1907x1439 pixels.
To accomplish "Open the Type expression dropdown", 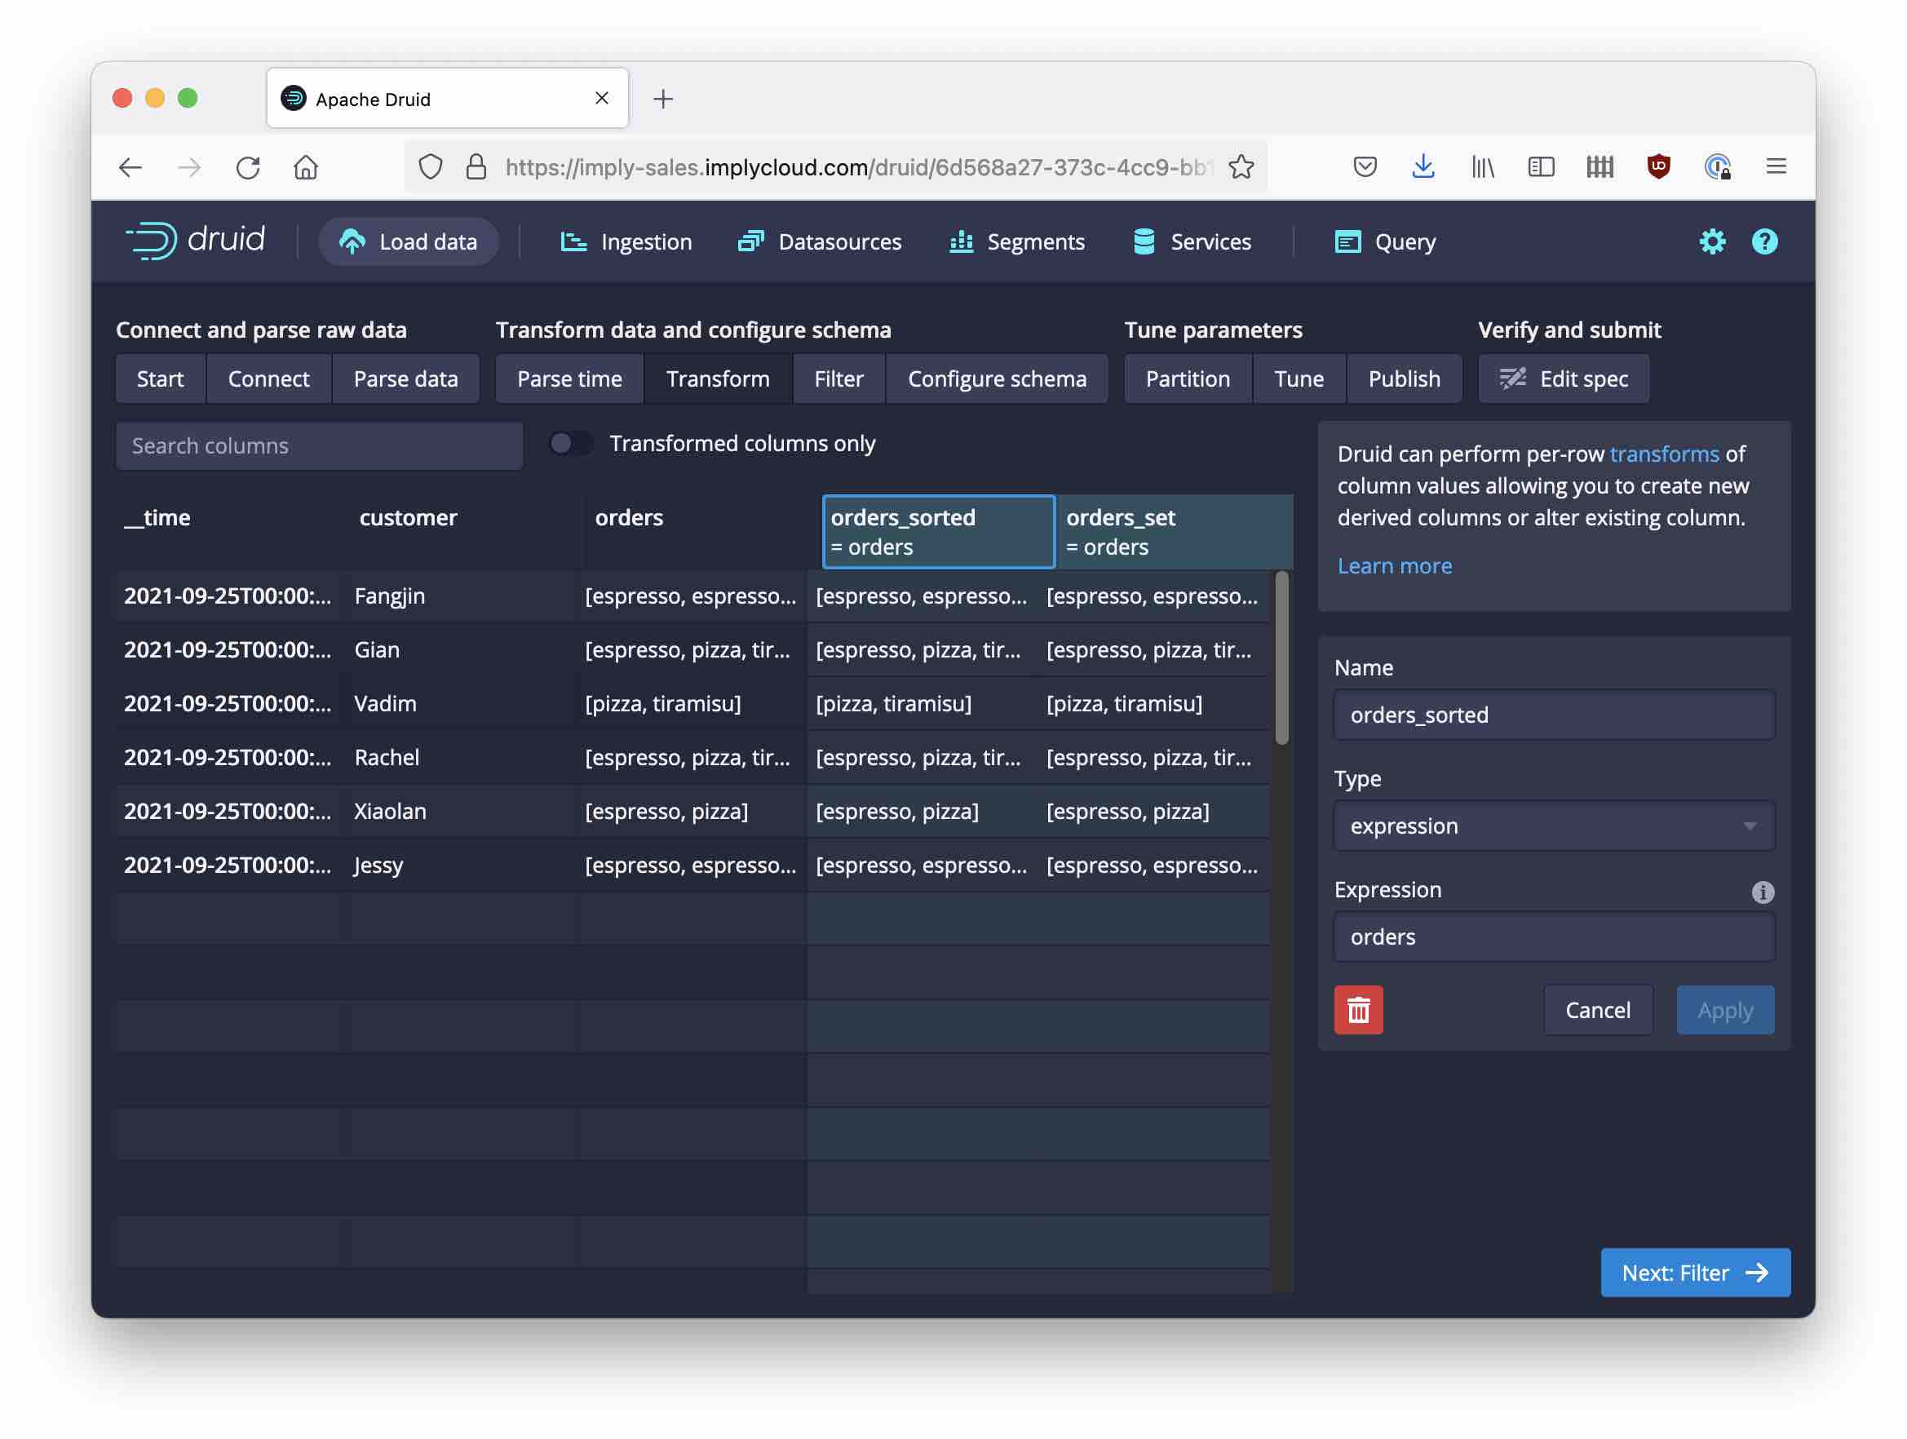I will tap(1553, 826).
